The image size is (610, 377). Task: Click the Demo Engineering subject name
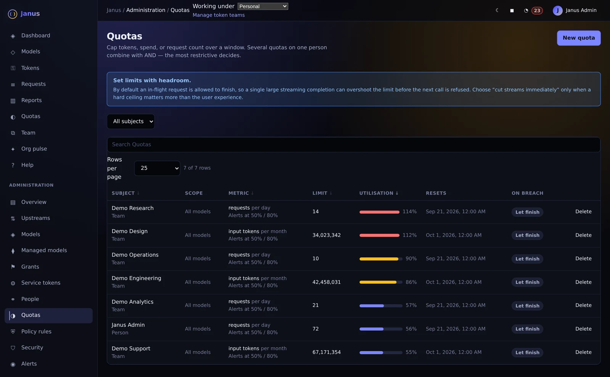click(136, 278)
